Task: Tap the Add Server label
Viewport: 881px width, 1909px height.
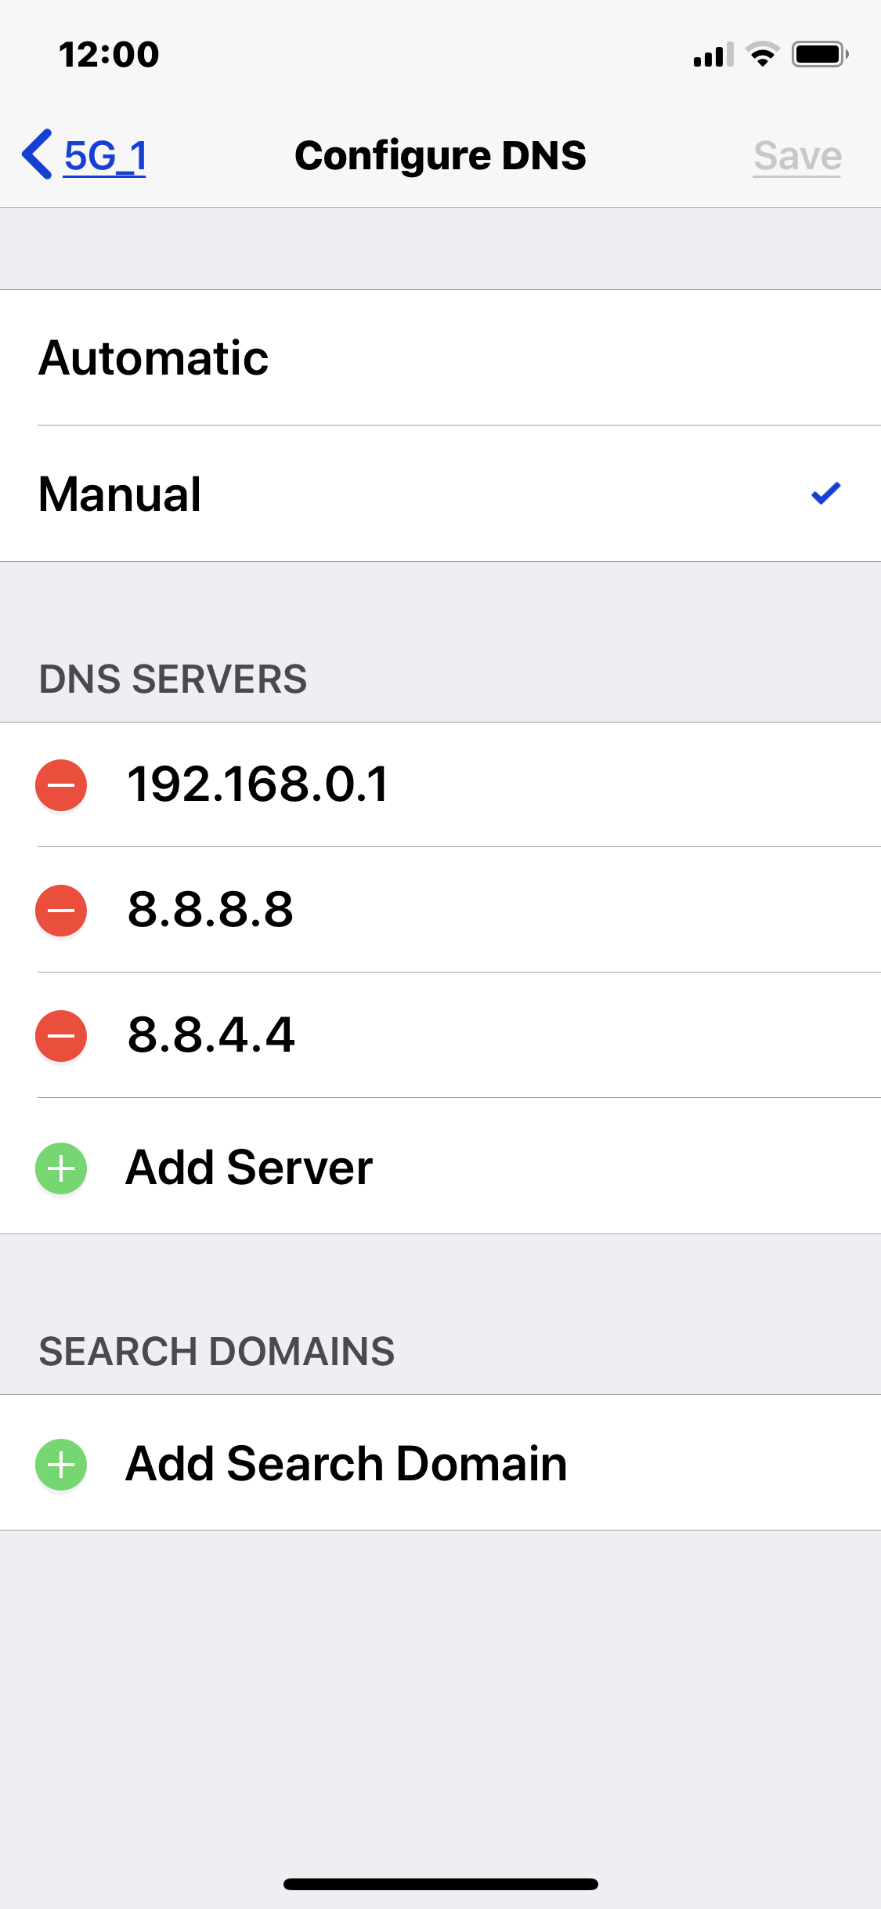Action: 249,1168
